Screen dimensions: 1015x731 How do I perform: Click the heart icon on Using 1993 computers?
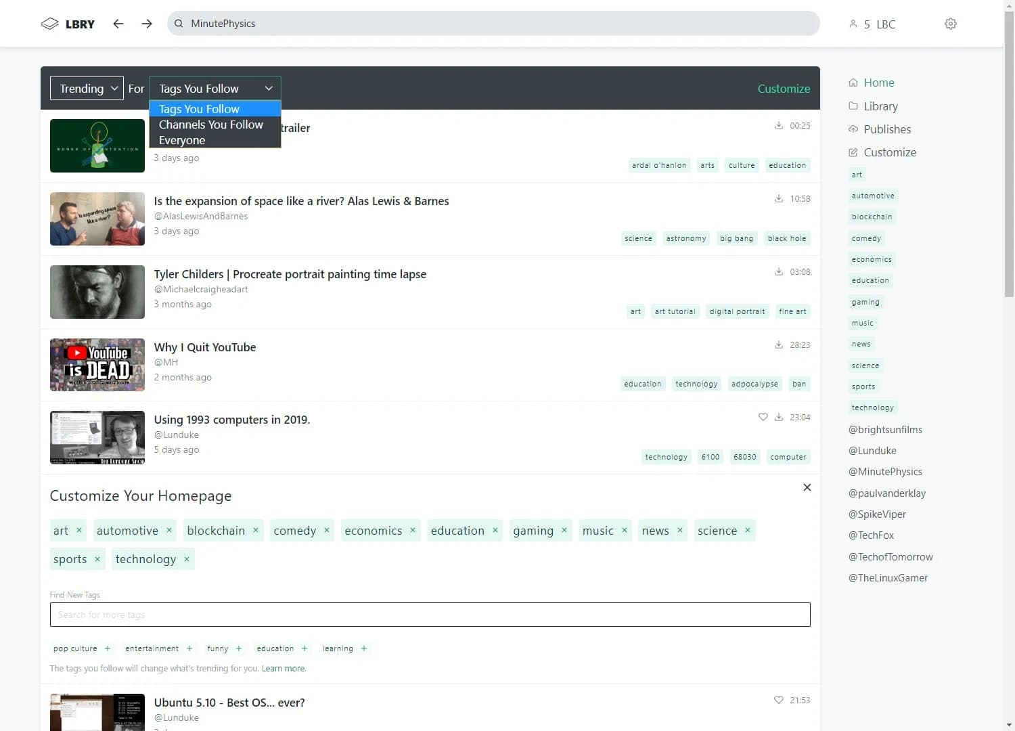click(x=763, y=417)
